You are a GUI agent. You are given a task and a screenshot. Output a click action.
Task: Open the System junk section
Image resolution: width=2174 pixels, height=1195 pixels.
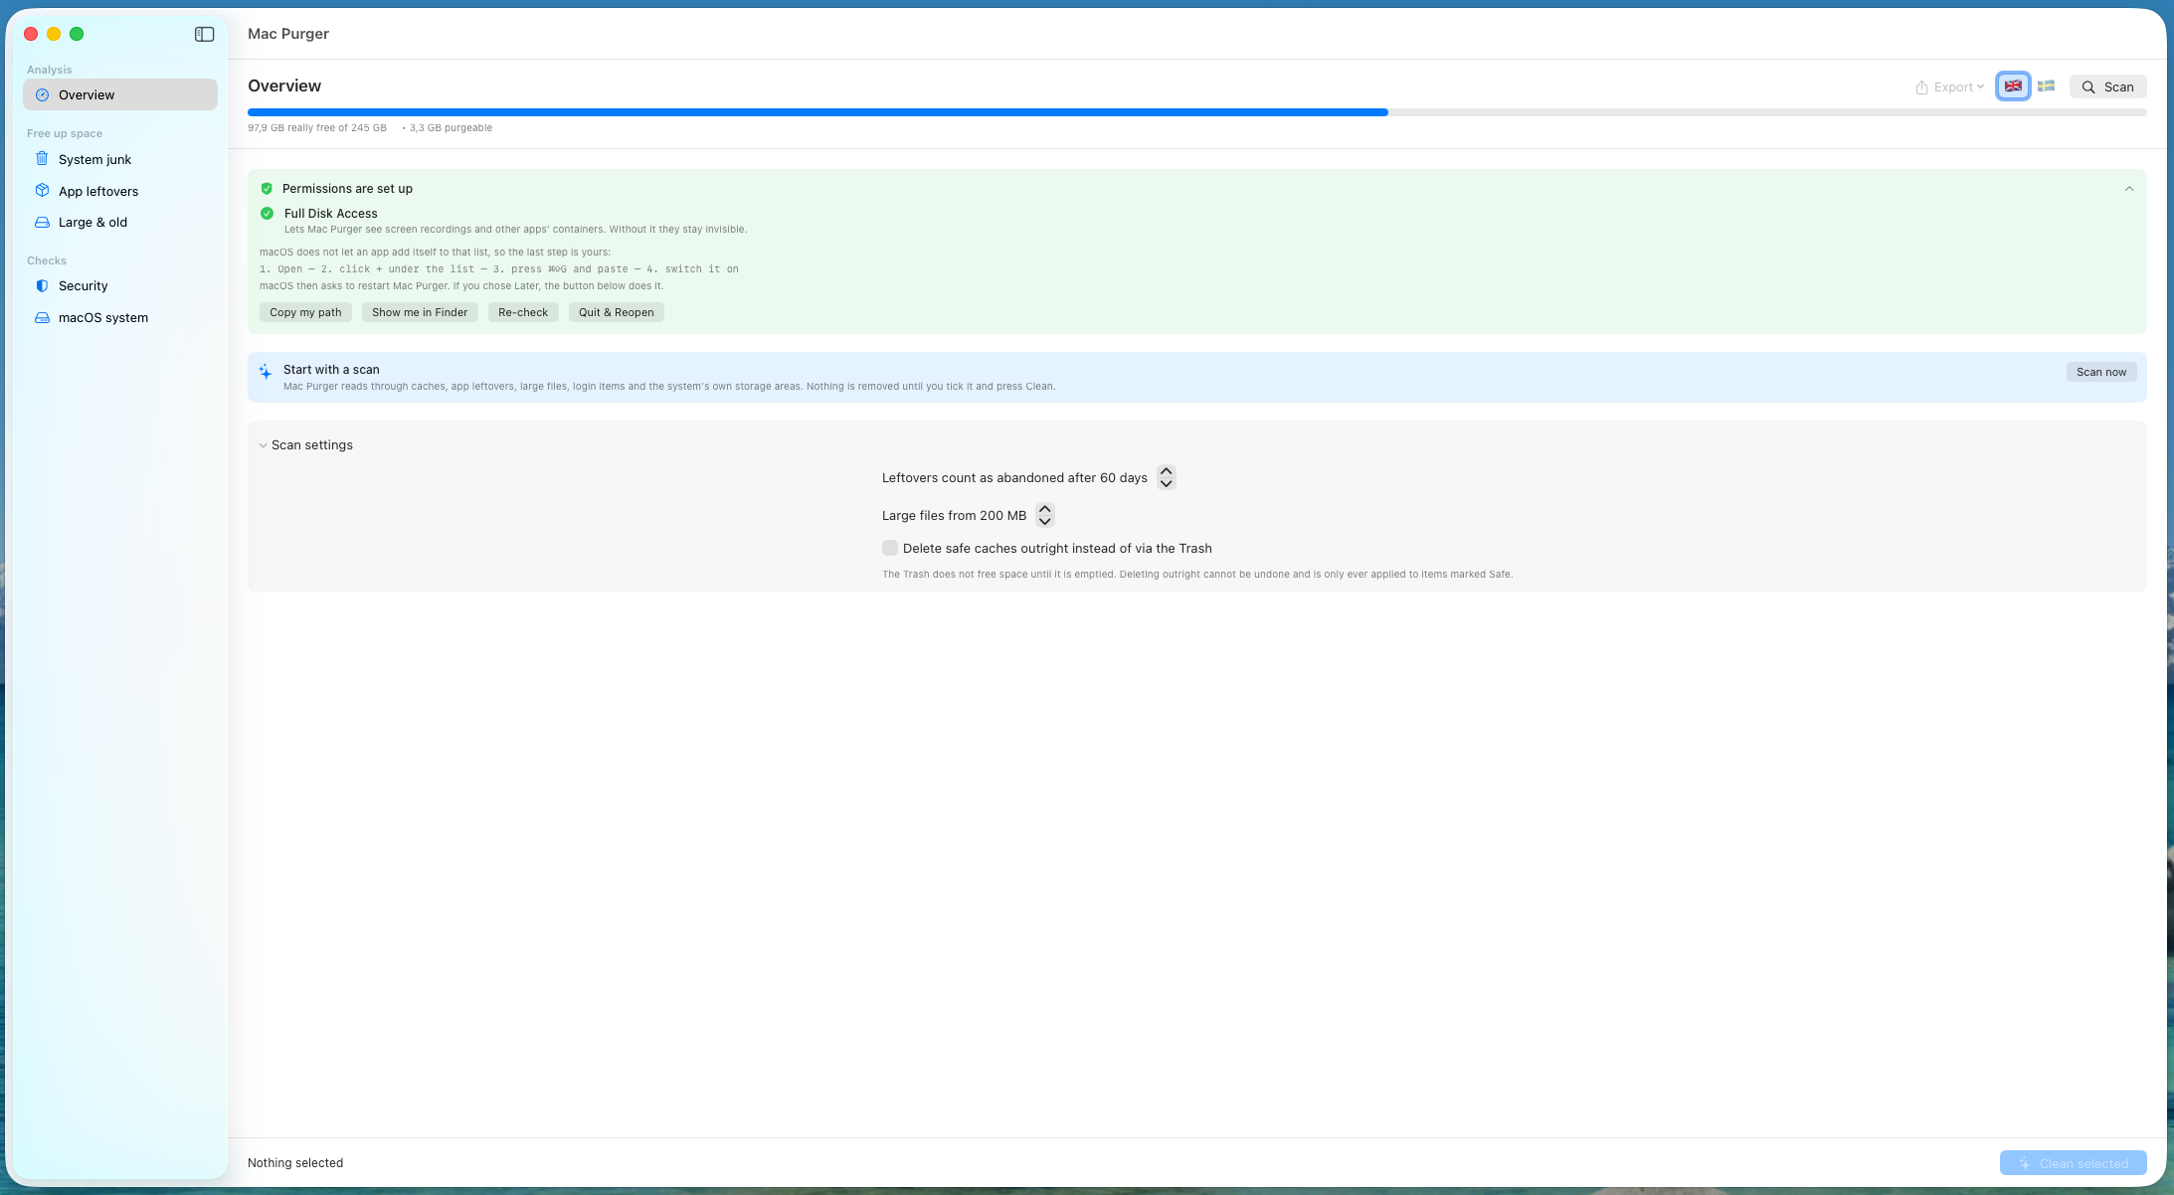[120, 159]
